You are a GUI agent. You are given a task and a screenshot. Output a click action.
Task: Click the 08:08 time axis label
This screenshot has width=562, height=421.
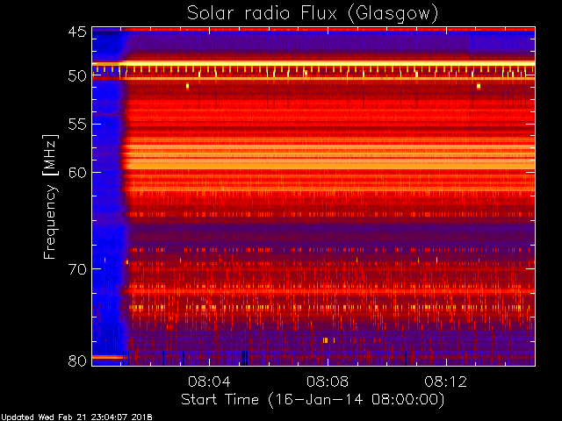(x=328, y=382)
